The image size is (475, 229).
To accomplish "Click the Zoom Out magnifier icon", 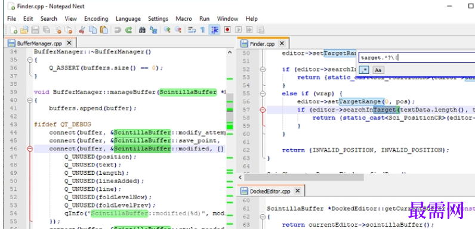I will point(178,30).
